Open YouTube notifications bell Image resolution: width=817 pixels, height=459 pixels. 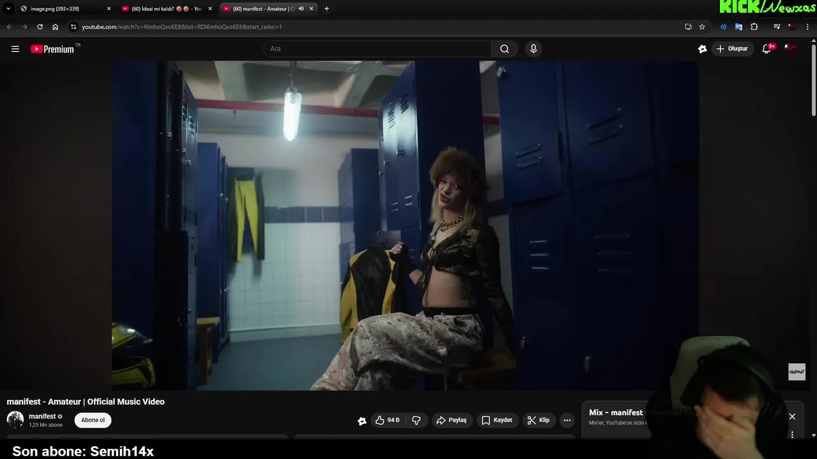[767, 48]
